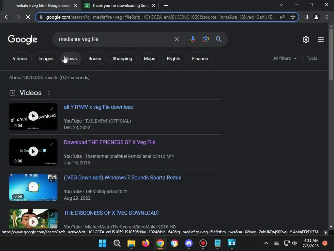Bookmark this page with the star
334x251 pixels.
[293, 17]
